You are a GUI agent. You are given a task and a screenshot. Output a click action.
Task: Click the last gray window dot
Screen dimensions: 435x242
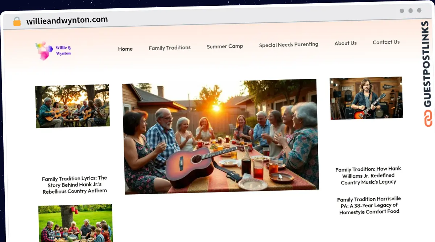[x=419, y=11]
